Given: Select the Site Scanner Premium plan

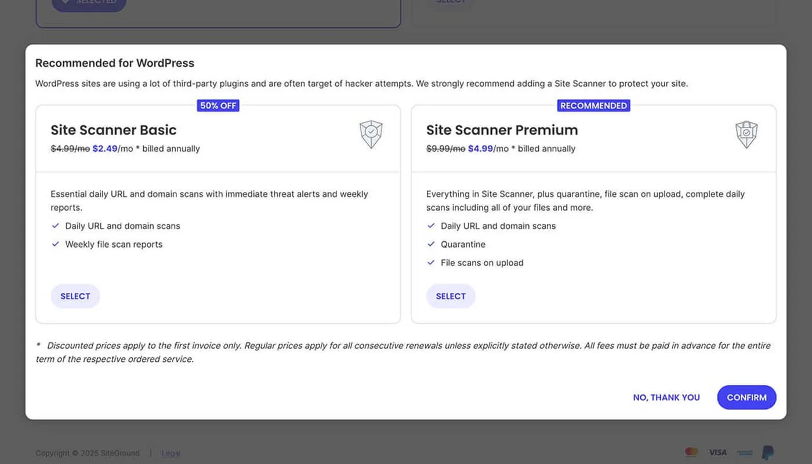Looking at the screenshot, I should coord(451,296).
